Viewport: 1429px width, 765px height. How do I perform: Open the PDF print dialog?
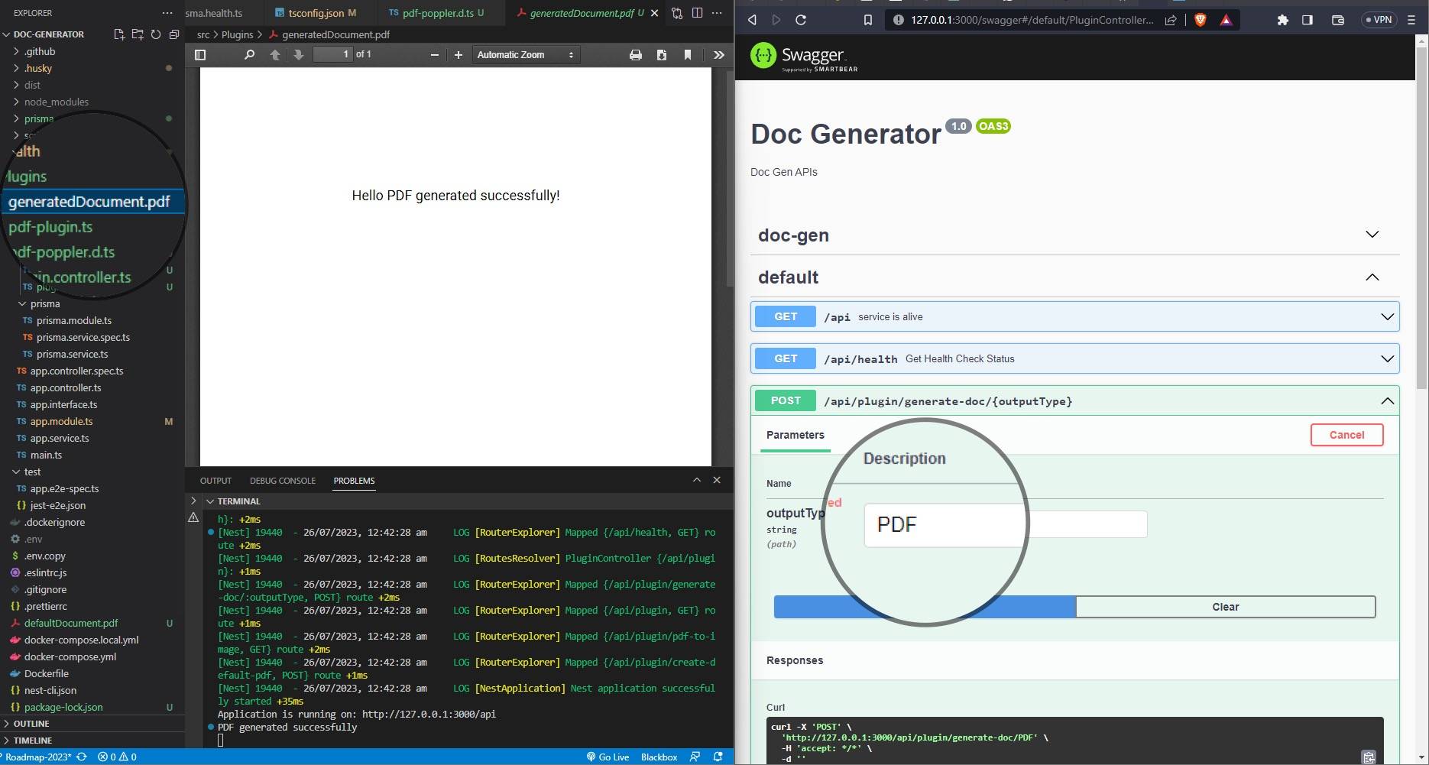tap(634, 54)
